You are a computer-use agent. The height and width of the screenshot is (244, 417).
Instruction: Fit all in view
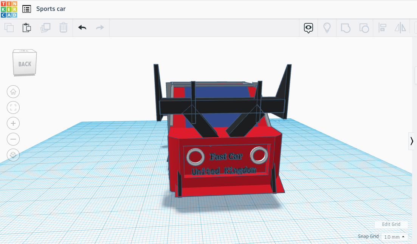click(x=13, y=107)
